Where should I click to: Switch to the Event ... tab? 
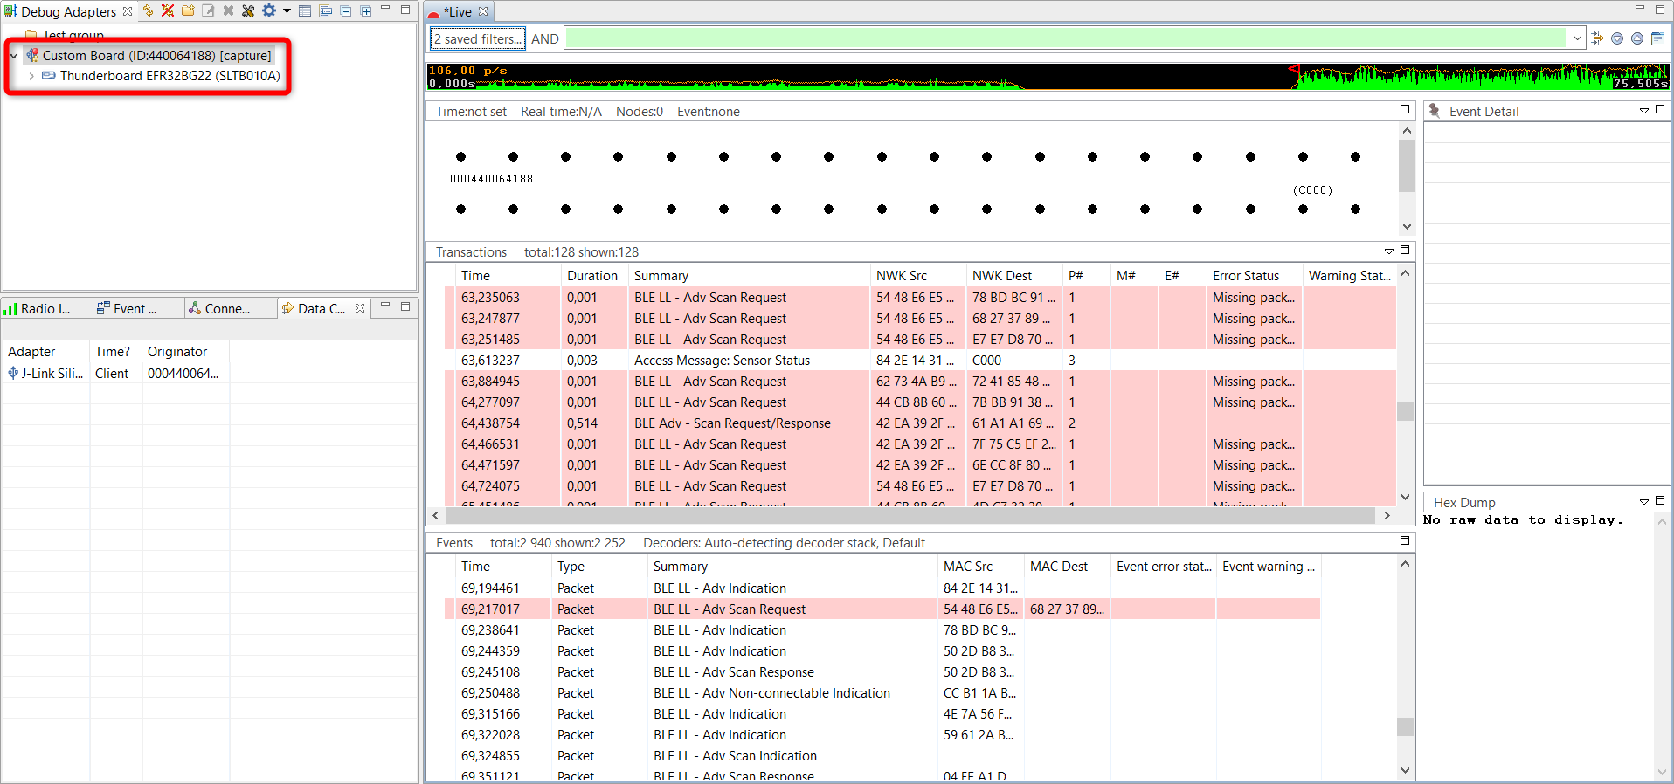[x=135, y=308]
